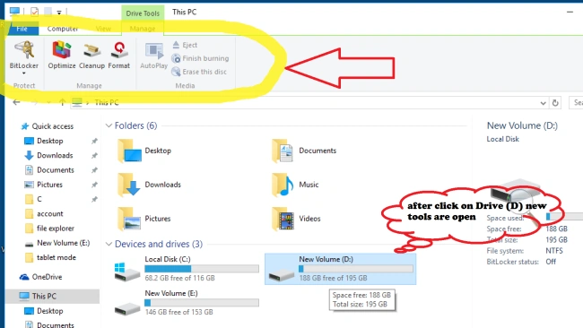This screenshot has height=328, width=583.
Task: Click NTFS file system value
Action: click(x=554, y=251)
